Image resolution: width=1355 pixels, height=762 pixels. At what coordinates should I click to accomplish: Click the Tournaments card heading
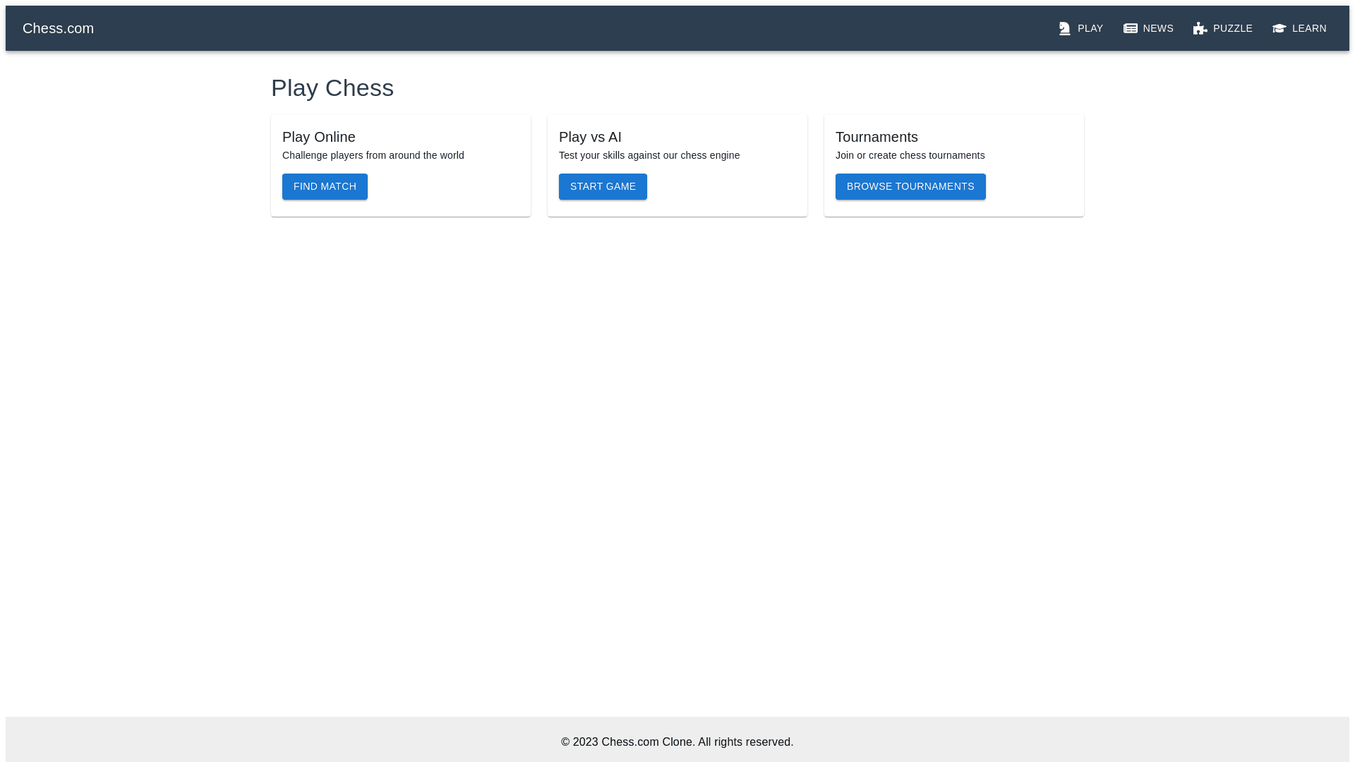(x=877, y=137)
